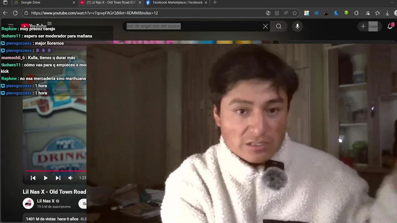The image size is (397, 223).
Task: Open a new tab with plus icon
Action: [x=215, y=2]
